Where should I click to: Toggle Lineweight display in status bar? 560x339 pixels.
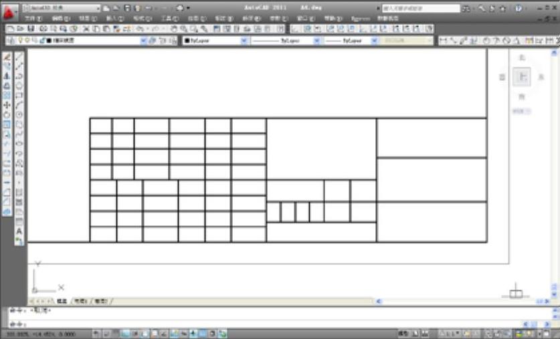tap(193, 334)
